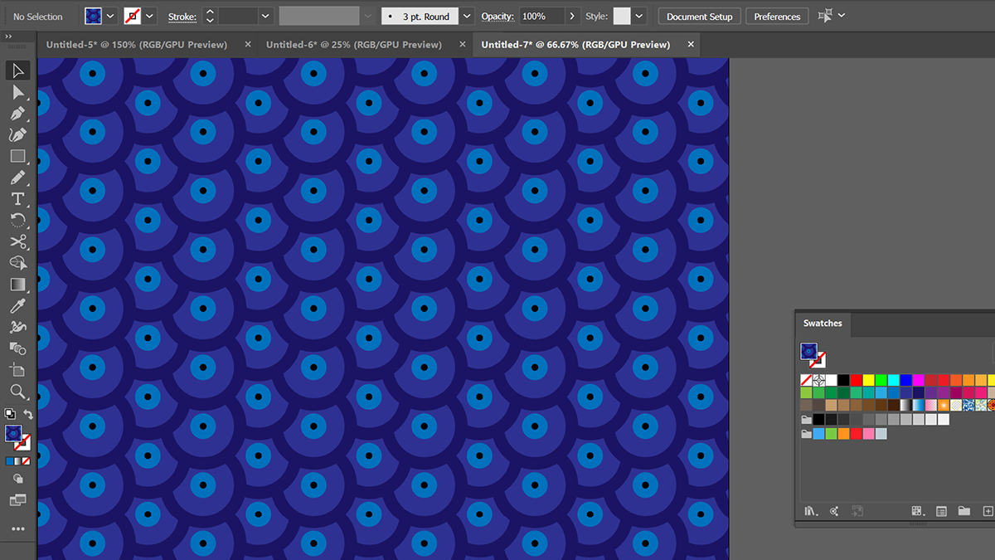Open Swatch Libraries menu in Swatches panel
This screenshot has width=995, height=560.
pos(812,511)
